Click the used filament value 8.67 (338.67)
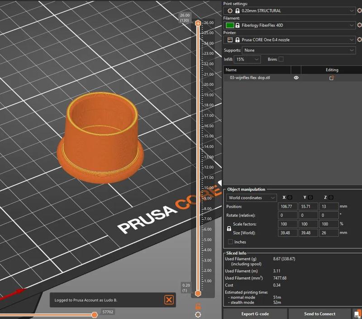This screenshot has width=362, height=319. click(284, 259)
